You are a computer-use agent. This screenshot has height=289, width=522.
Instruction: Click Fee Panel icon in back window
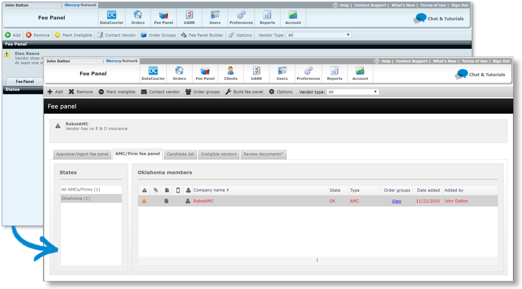click(163, 17)
